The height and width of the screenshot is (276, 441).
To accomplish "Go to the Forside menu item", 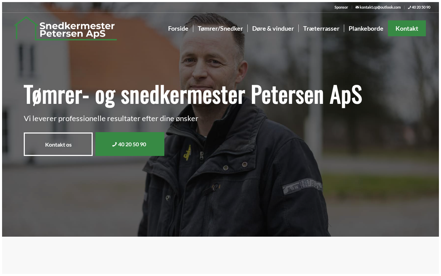I will click(178, 28).
